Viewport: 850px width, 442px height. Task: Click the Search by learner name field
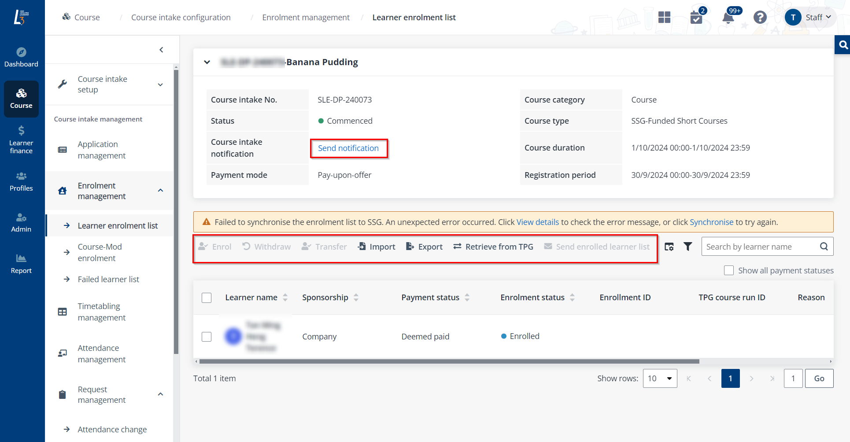click(x=760, y=247)
